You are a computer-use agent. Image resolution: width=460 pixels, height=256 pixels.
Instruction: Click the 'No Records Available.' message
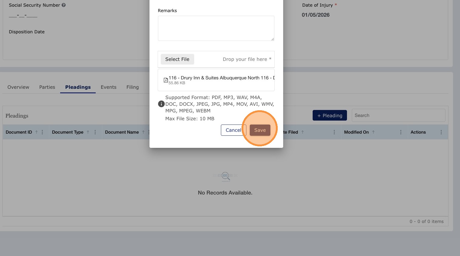225,193
